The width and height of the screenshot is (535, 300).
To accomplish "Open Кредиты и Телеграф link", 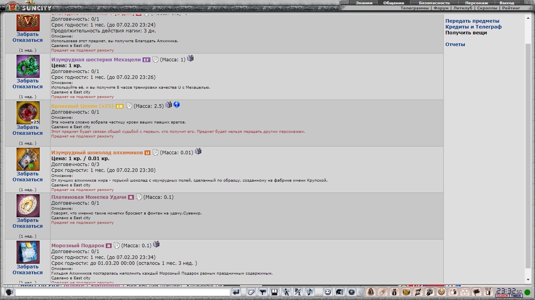I will pyautogui.click(x=474, y=27).
